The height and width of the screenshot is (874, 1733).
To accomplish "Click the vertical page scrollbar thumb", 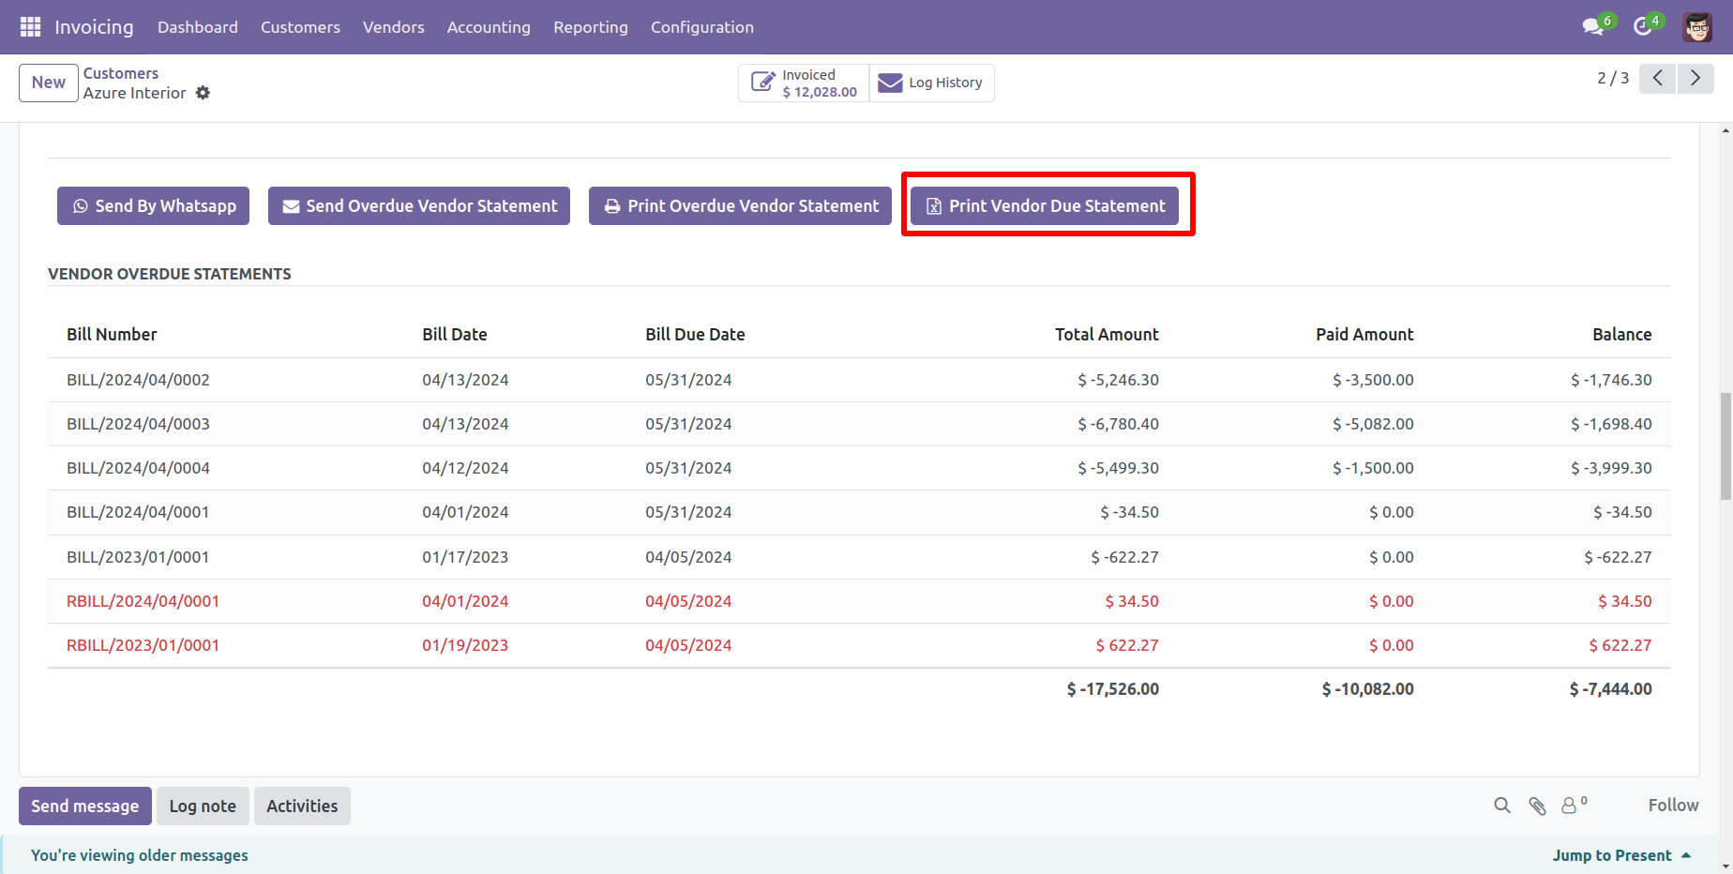I will point(1725,446).
